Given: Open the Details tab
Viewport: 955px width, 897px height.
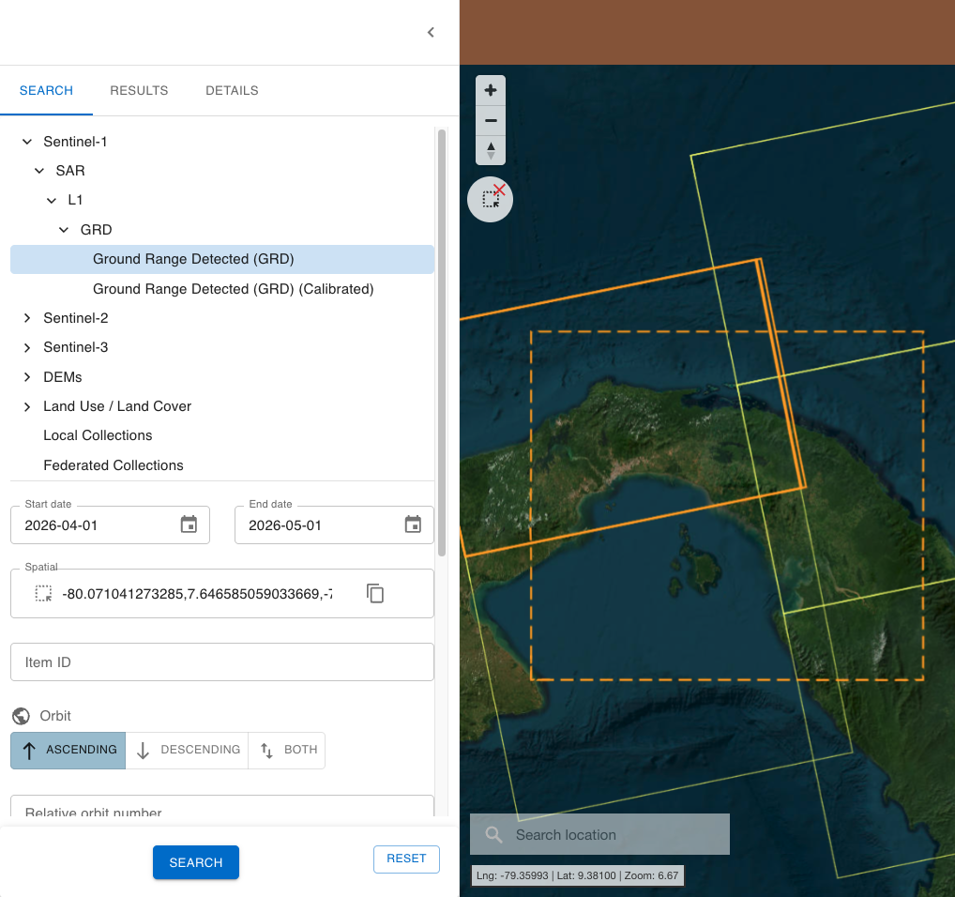Looking at the screenshot, I should (232, 91).
